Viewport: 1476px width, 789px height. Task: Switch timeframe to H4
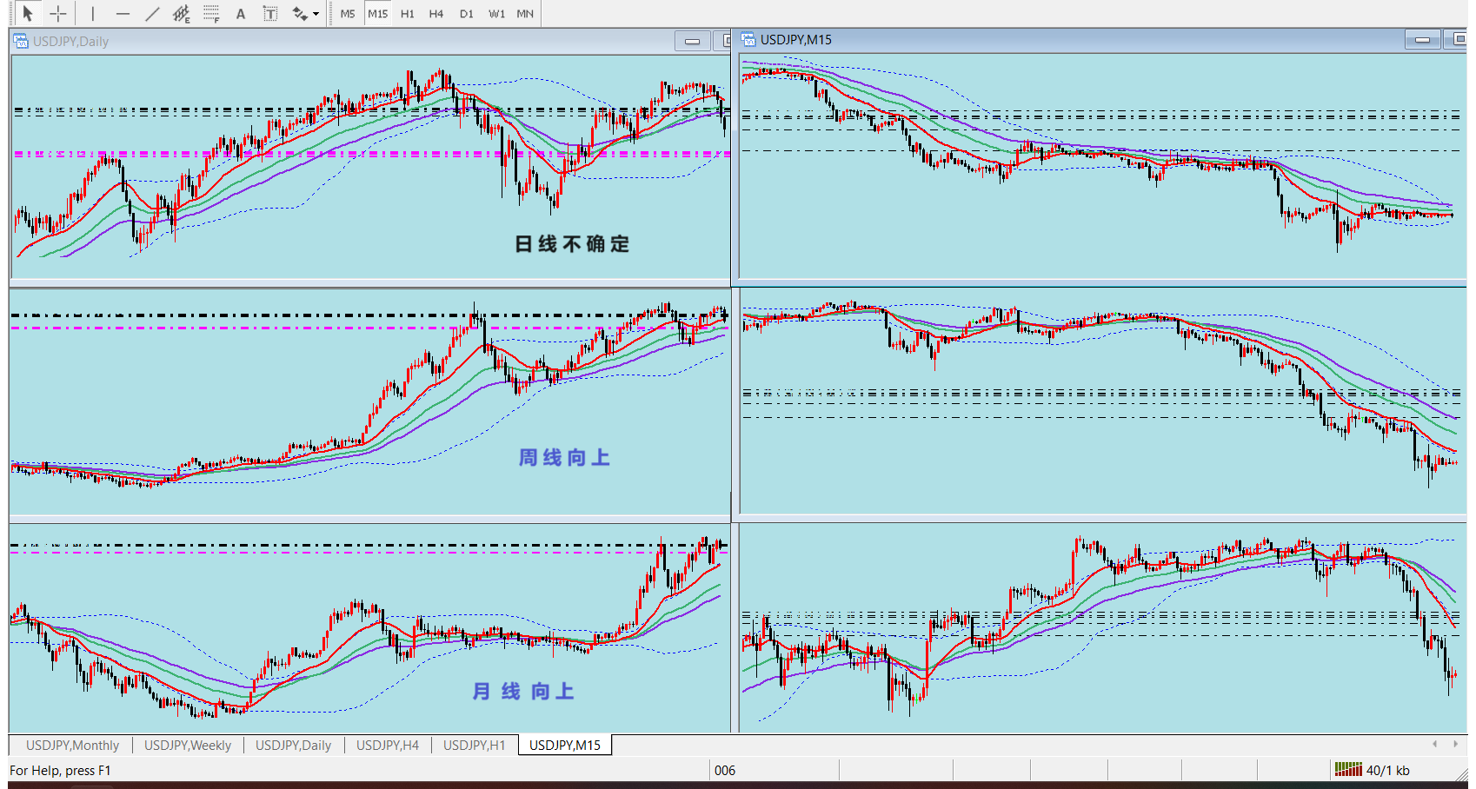point(436,13)
